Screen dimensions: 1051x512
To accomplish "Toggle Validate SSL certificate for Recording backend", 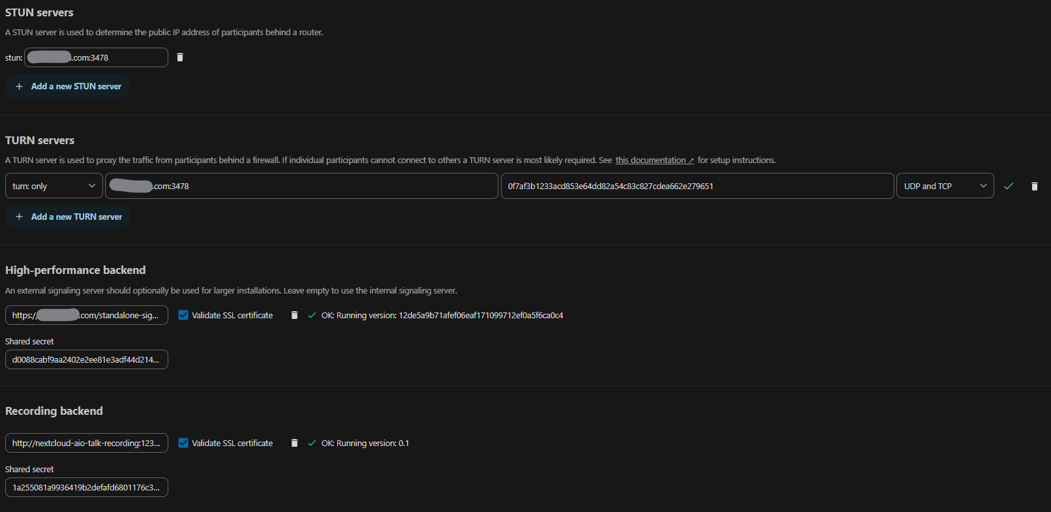I will click(x=183, y=444).
